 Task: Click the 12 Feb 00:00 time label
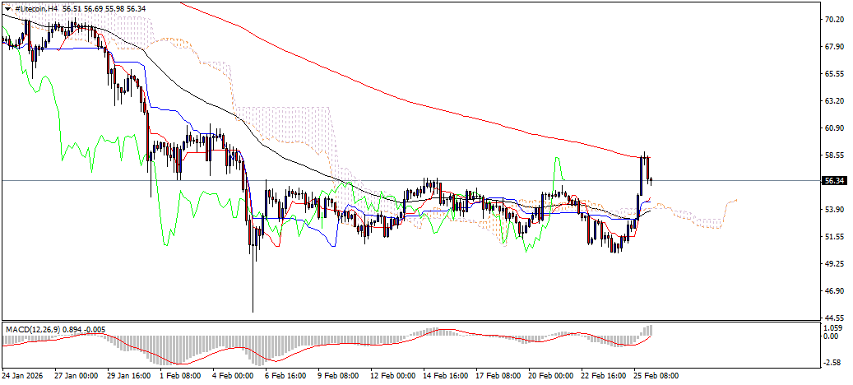[x=393, y=376]
